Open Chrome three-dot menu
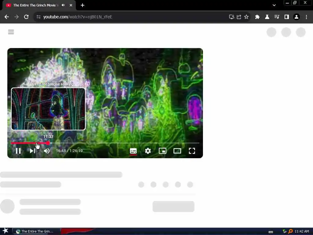 306,17
